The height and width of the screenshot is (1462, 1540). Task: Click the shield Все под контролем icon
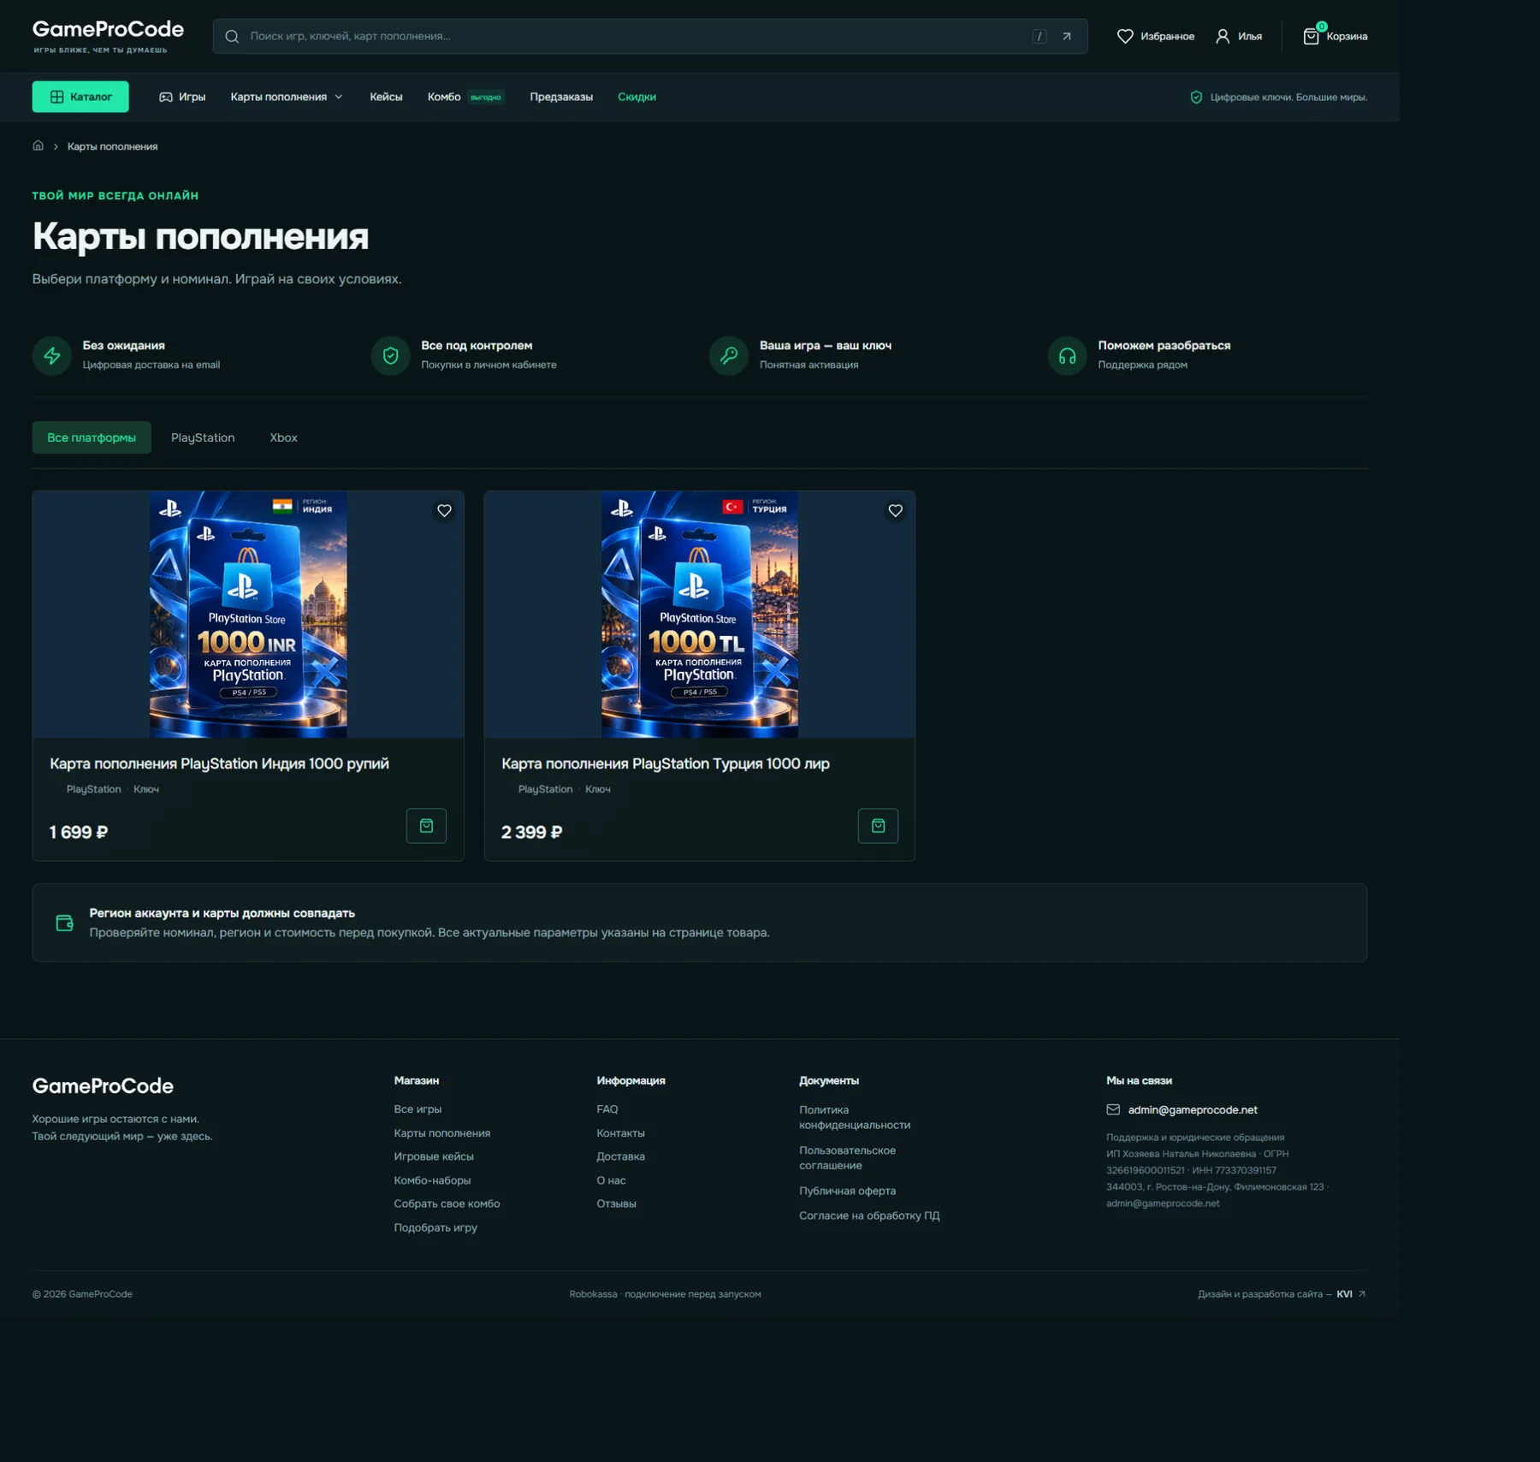390,355
